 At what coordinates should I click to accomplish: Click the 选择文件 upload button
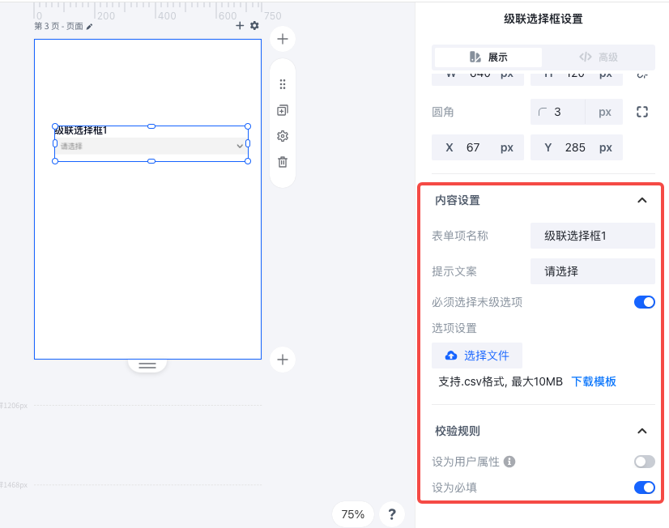477,356
